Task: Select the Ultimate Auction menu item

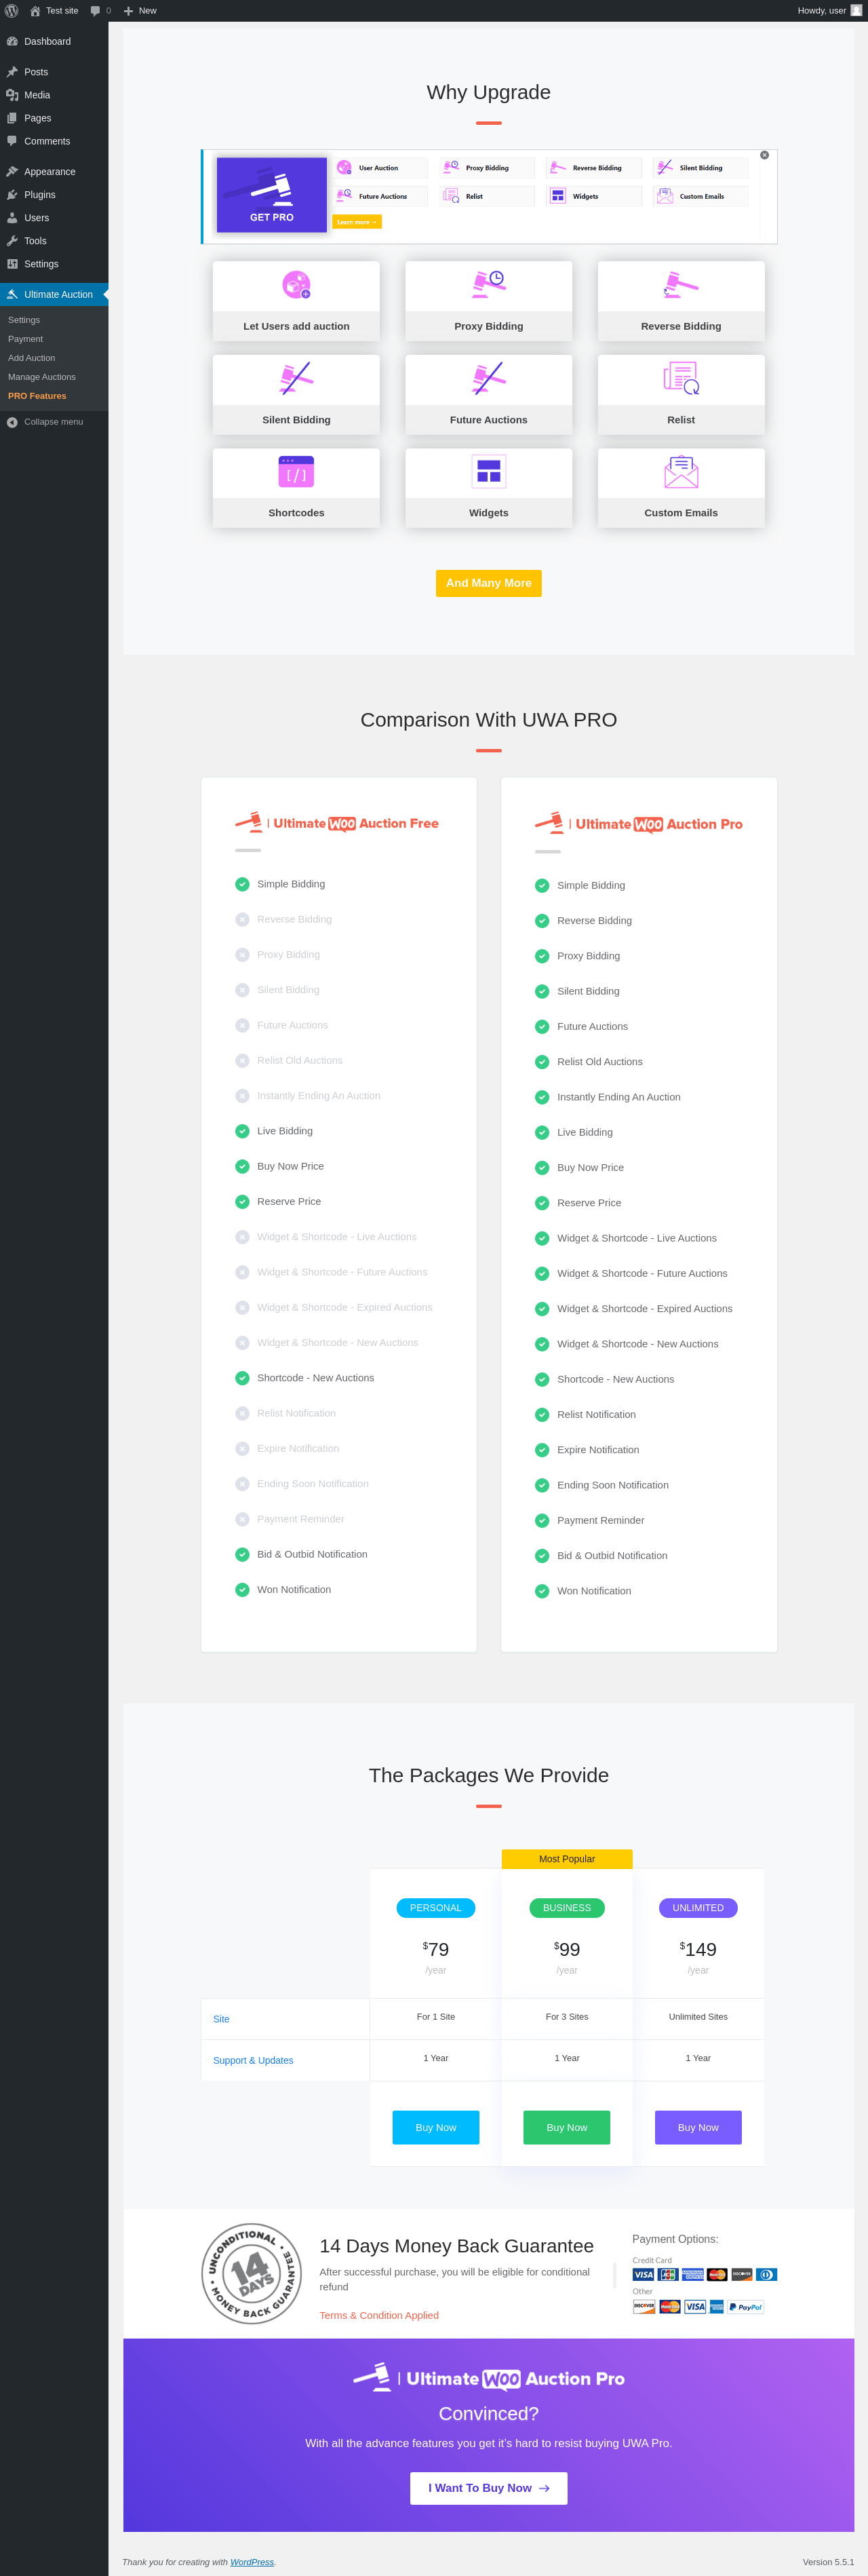Action: (54, 294)
